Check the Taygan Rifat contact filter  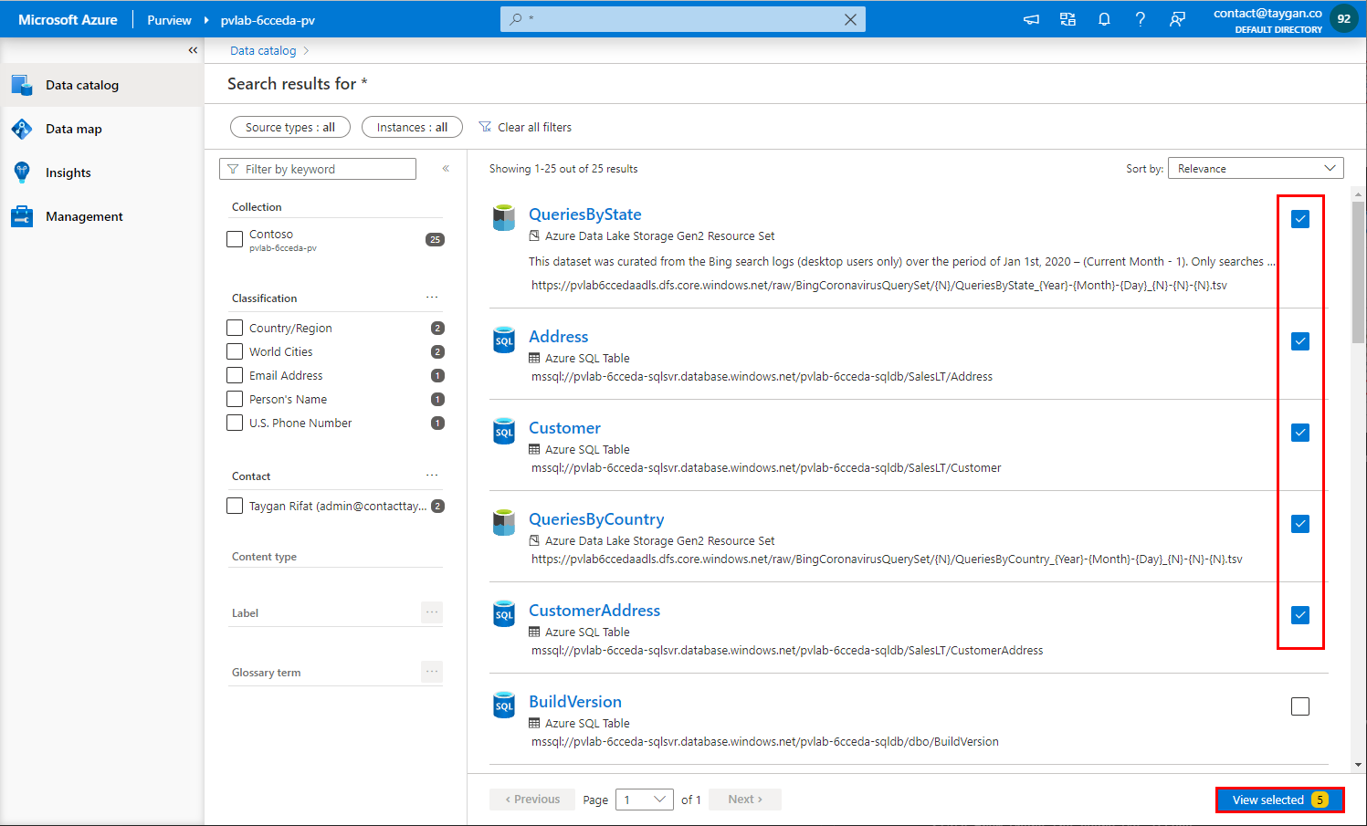coord(235,506)
